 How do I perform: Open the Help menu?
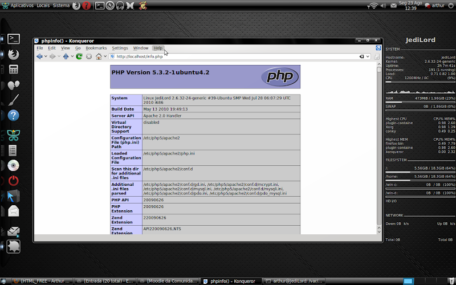(158, 48)
